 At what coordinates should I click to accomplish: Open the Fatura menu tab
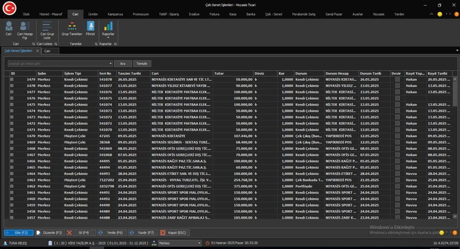pyautogui.click(x=215, y=14)
